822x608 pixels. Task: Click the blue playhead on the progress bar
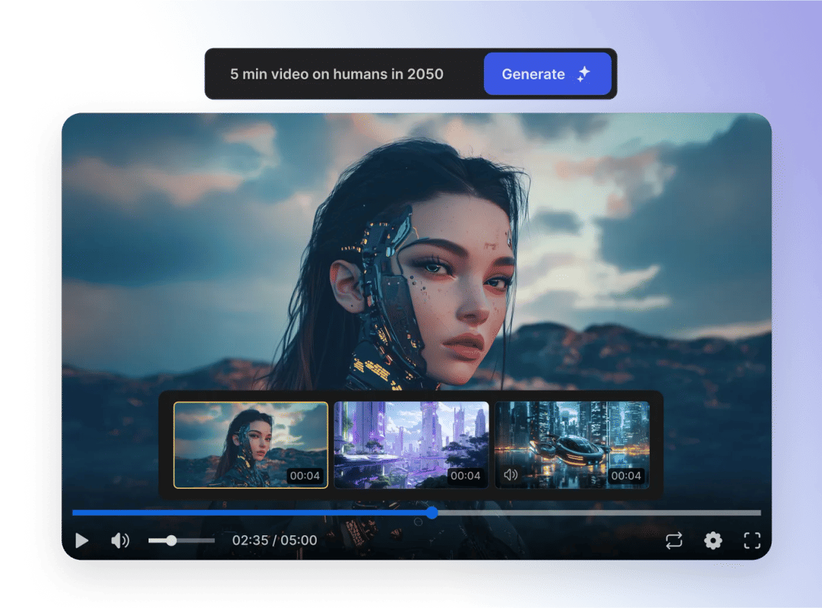tap(432, 513)
